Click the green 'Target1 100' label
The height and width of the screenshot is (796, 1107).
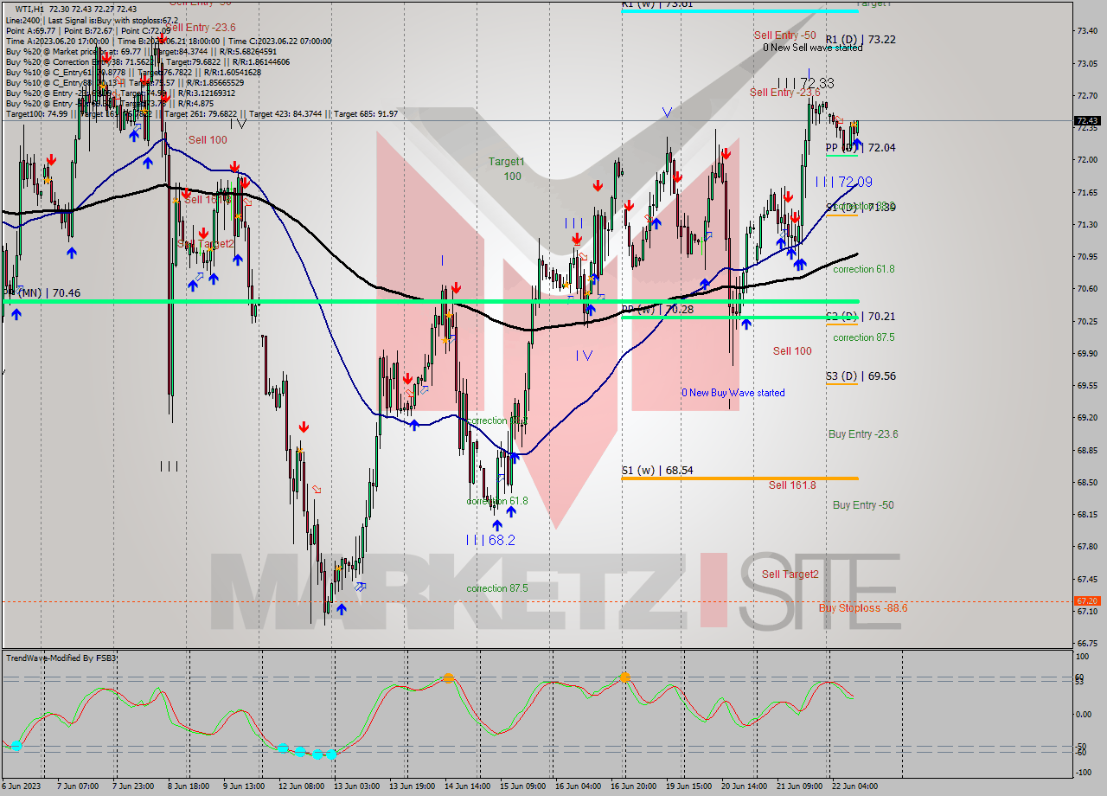coord(506,169)
